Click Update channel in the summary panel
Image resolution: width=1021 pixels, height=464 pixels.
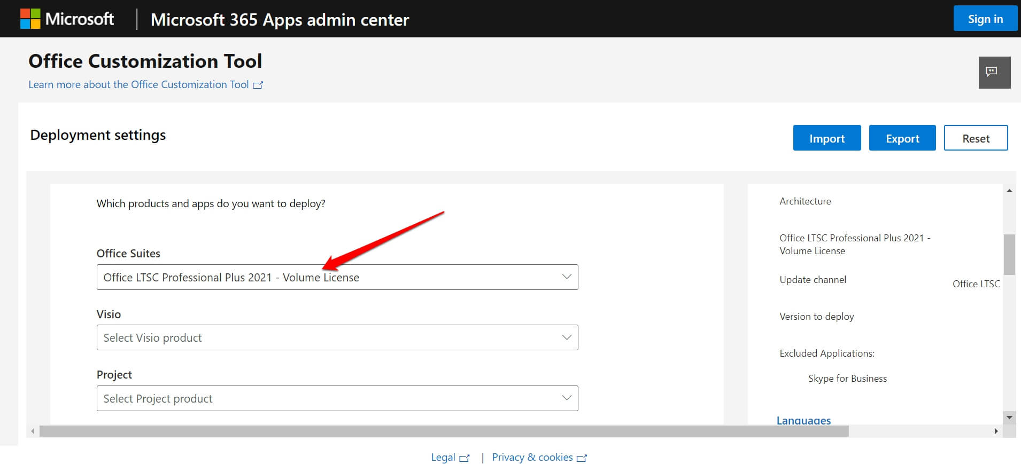(813, 280)
